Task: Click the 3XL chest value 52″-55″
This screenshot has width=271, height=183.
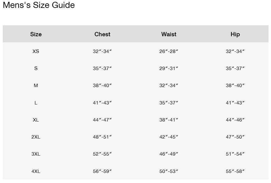Action: [x=102, y=154]
